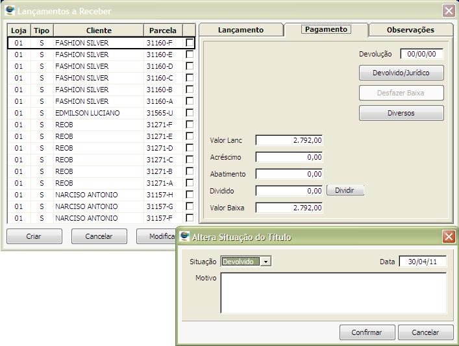The image size is (459, 346).
Task: Switch to the Lançamento tab
Action: pyautogui.click(x=241, y=30)
